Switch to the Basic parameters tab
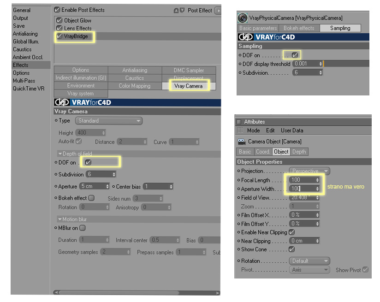Image resolution: width=380 pixels, height=302 pixels. point(258,28)
